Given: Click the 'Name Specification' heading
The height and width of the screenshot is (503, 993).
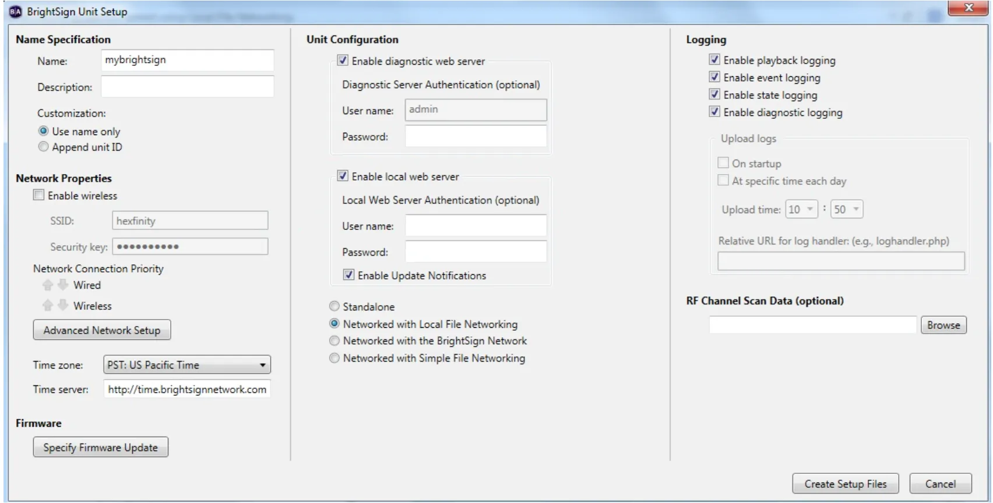Looking at the screenshot, I should (63, 40).
